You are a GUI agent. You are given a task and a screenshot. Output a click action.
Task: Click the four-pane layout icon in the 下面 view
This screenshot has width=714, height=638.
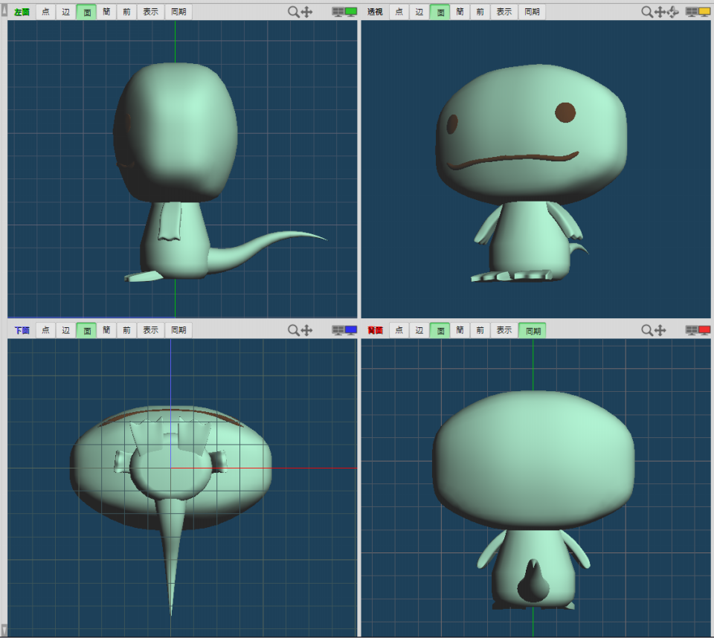[338, 330]
